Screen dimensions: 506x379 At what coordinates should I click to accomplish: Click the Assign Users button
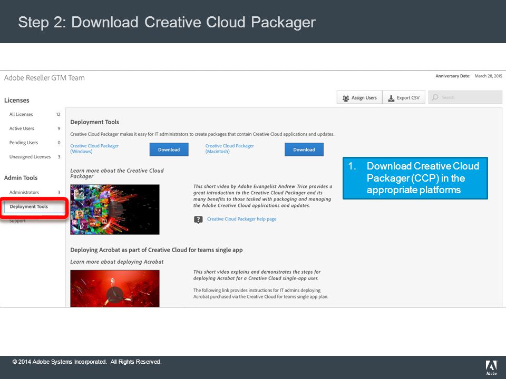359,97
